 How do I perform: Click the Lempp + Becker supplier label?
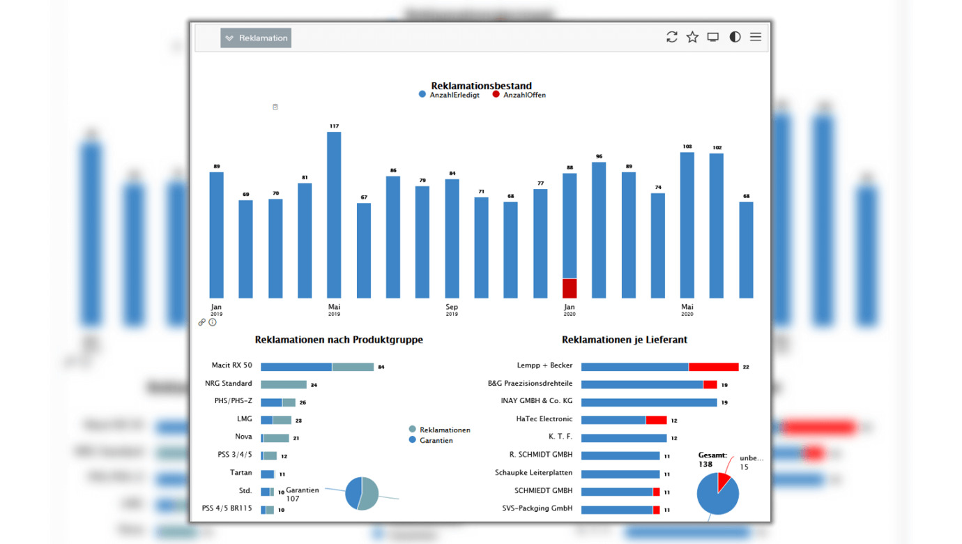(544, 365)
